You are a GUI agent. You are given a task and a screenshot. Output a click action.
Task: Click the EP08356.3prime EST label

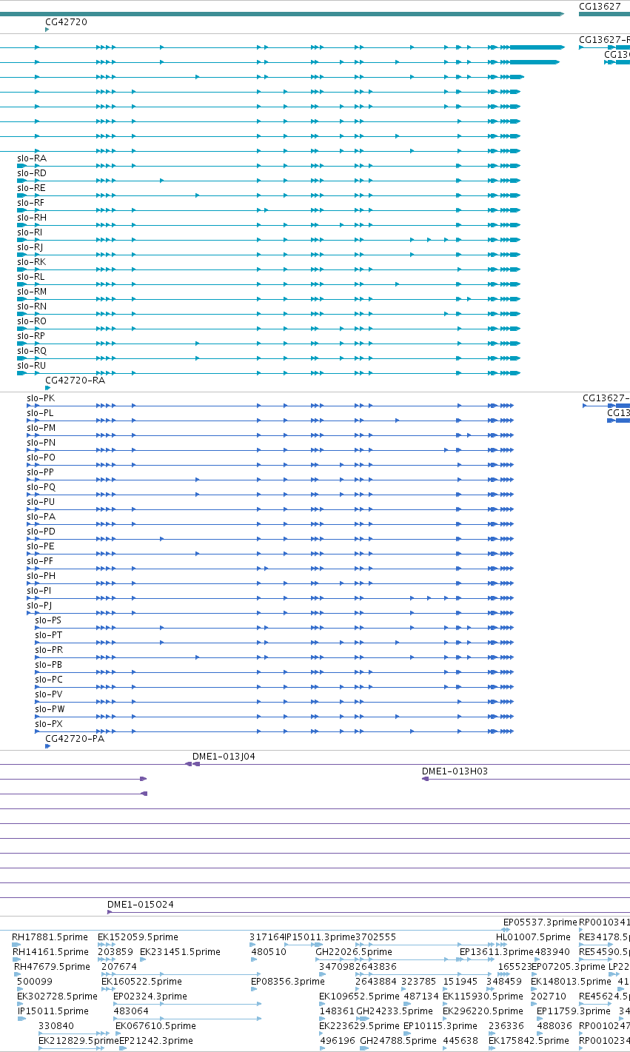pyautogui.click(x=288, y=982)
